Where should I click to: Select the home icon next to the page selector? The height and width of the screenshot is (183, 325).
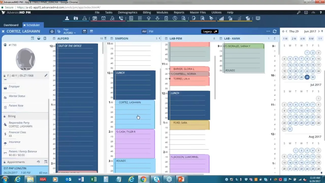pos(52,31)
